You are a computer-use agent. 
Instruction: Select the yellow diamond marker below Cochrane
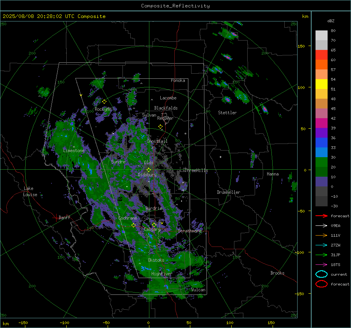[133, 225]
